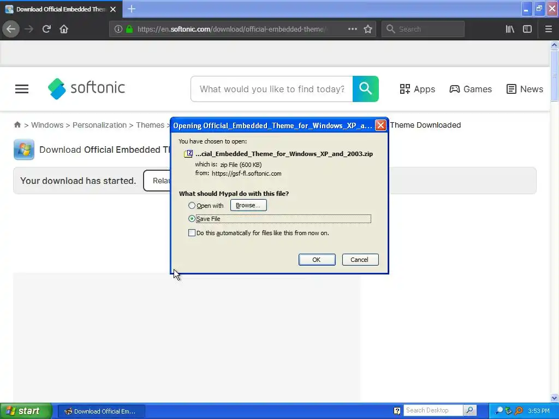Click the zip file icon in dialog
The height and width of the screenshot is (419, 559).
(188, 153)
